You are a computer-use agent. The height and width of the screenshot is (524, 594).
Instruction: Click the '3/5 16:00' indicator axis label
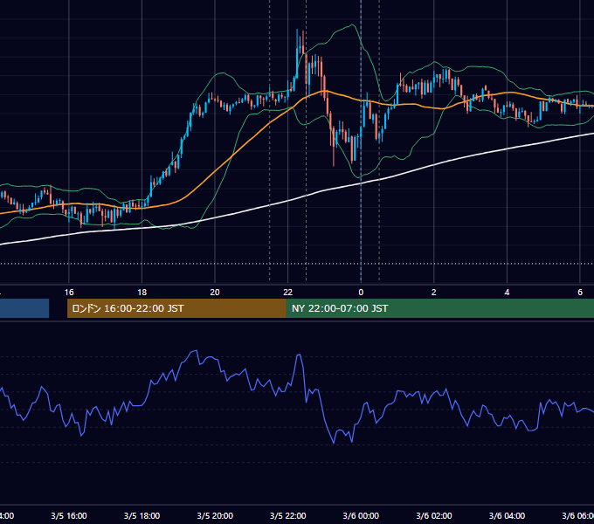pos(69,515)
